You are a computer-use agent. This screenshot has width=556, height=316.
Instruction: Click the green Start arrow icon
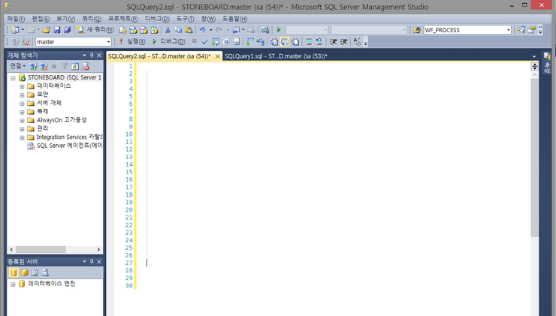(x=279, y=30)
